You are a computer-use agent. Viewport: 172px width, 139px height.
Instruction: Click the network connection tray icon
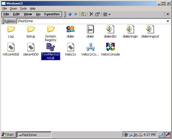(x=131, y=135)
